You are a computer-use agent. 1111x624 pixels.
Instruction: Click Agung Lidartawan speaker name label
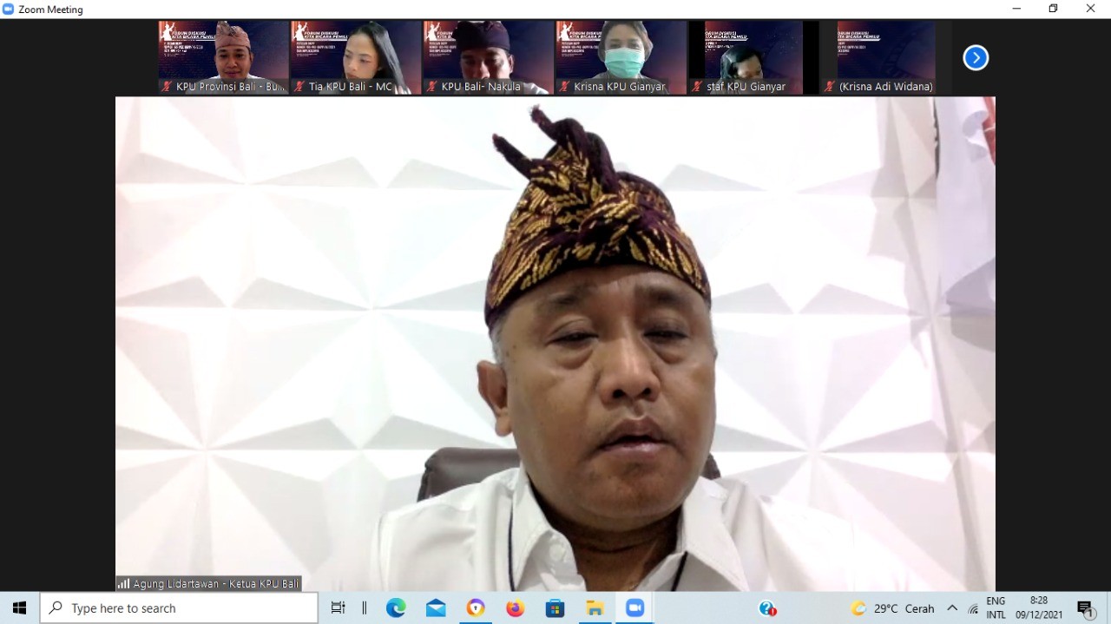pyautogui.click(x=209, y=584)
